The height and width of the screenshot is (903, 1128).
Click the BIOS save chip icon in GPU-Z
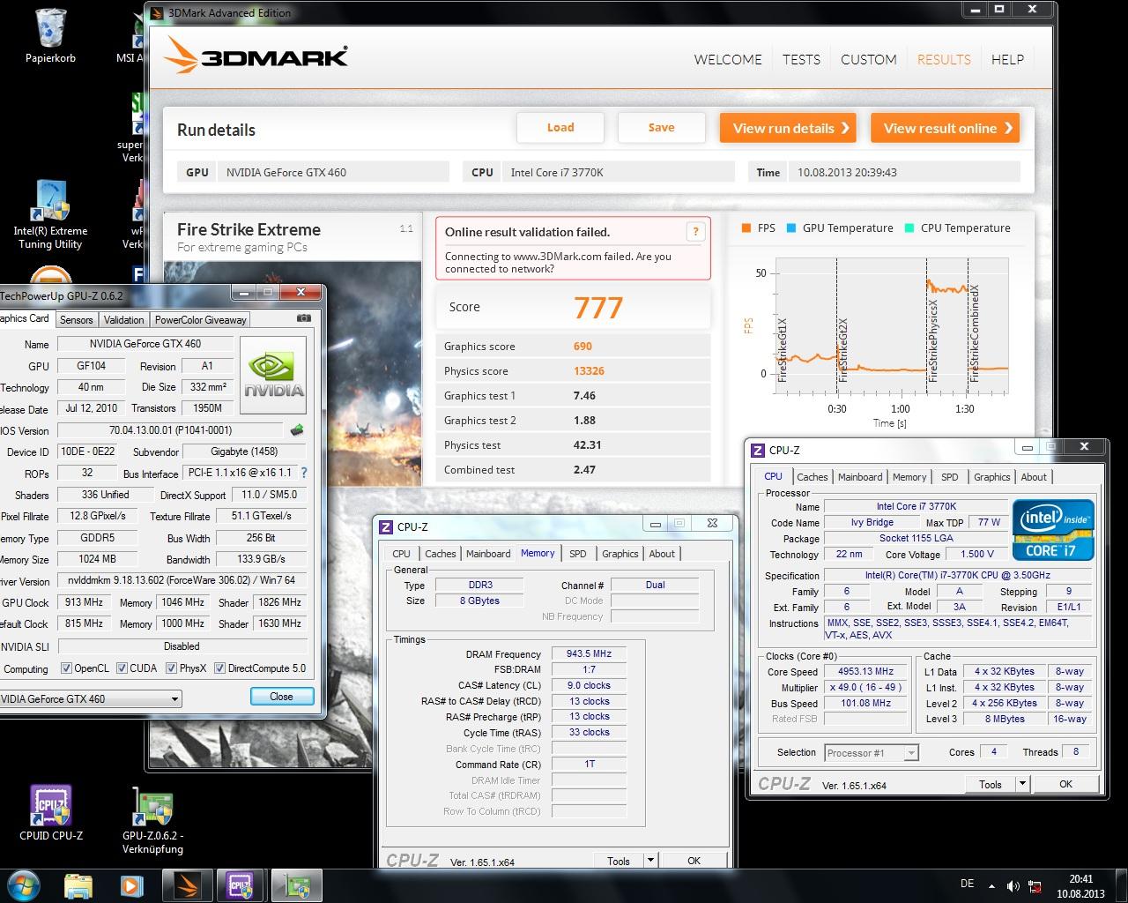297,430
